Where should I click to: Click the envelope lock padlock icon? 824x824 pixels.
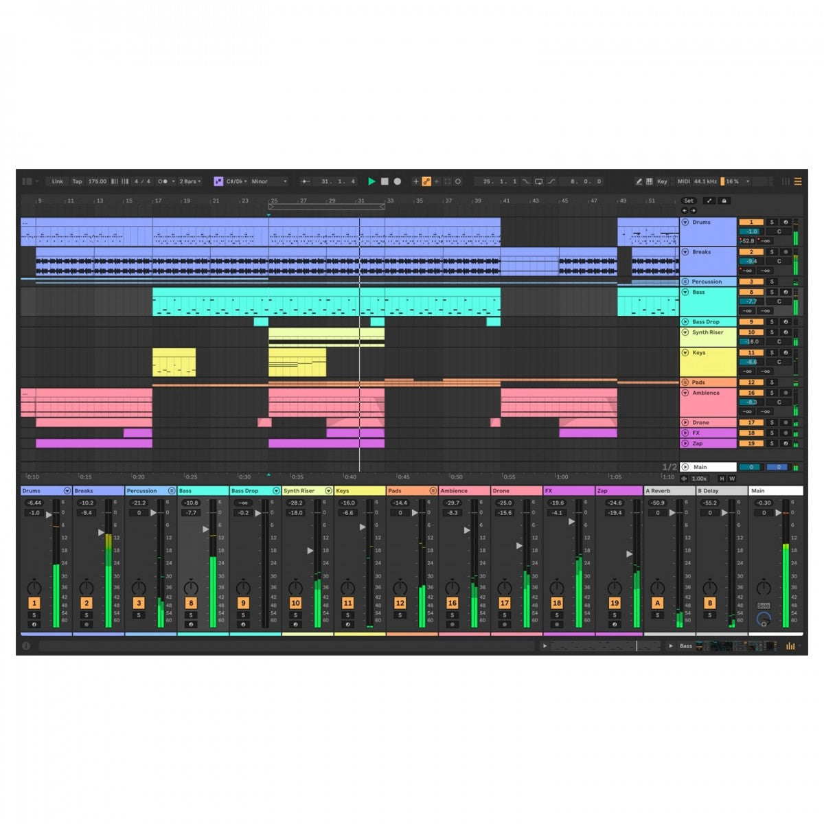click(x=723, y=201)
